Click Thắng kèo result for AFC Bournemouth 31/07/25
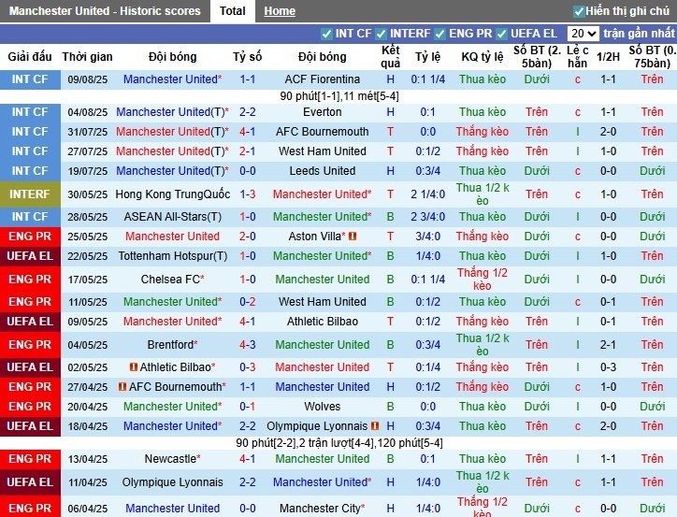Viewport: 677px width, 517px height. tap(483, 132)
